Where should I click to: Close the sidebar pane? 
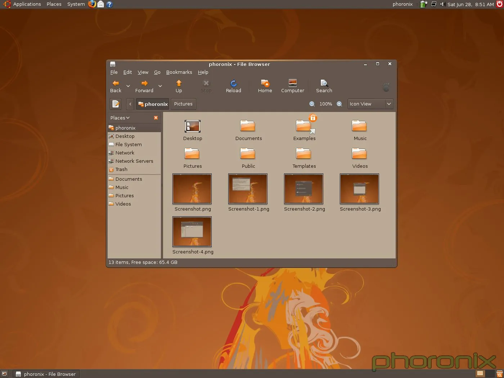(156, 118)
